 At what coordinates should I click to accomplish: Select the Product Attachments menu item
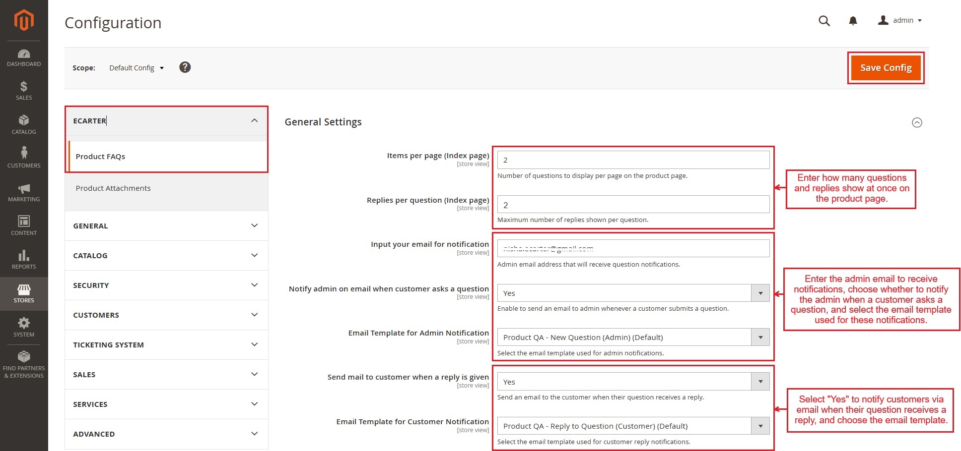pos(113,188)
